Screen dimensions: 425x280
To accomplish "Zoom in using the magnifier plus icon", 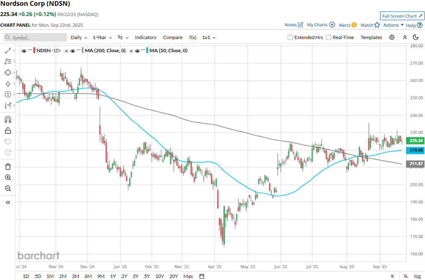I will pos(8,178).
